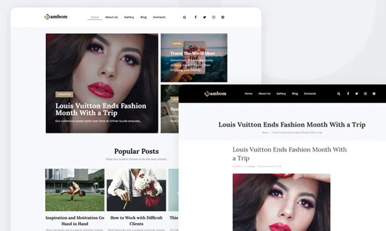
Task: Click the Lifestyle tag on the featured post
Action: click(x=65, y=94)
